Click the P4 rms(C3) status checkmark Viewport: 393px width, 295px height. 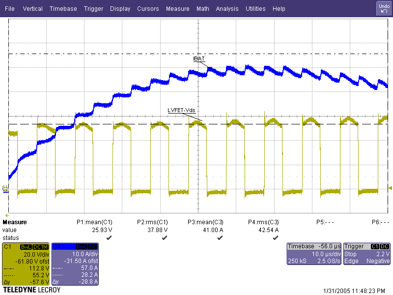275,237
